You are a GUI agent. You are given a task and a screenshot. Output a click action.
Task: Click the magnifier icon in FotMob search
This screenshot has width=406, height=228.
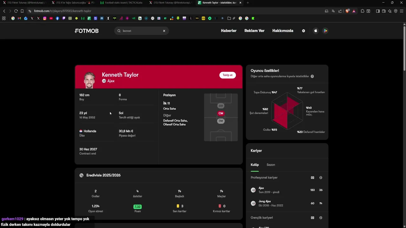(119, 31)
